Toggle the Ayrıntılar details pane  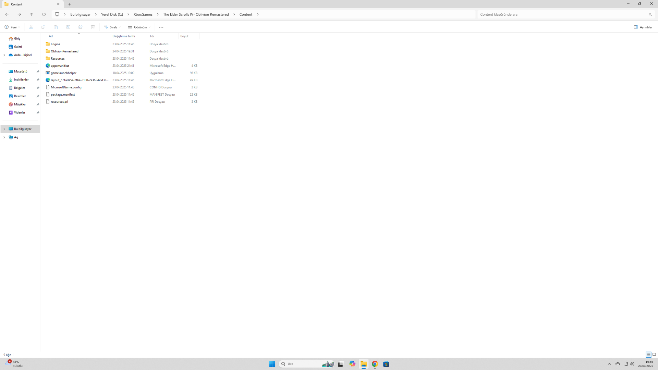[643, 27]
